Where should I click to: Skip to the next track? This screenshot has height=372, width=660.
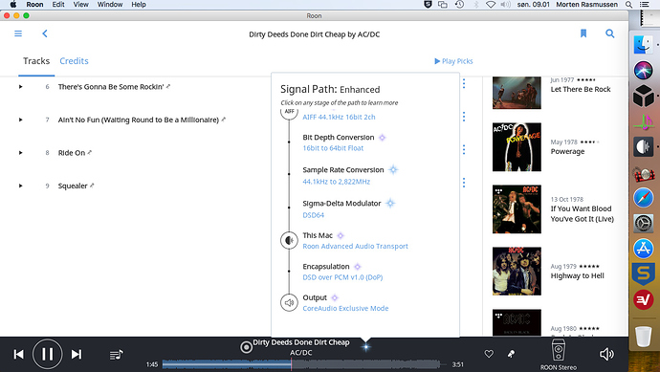pyautogui.click(x=77, y=354)
